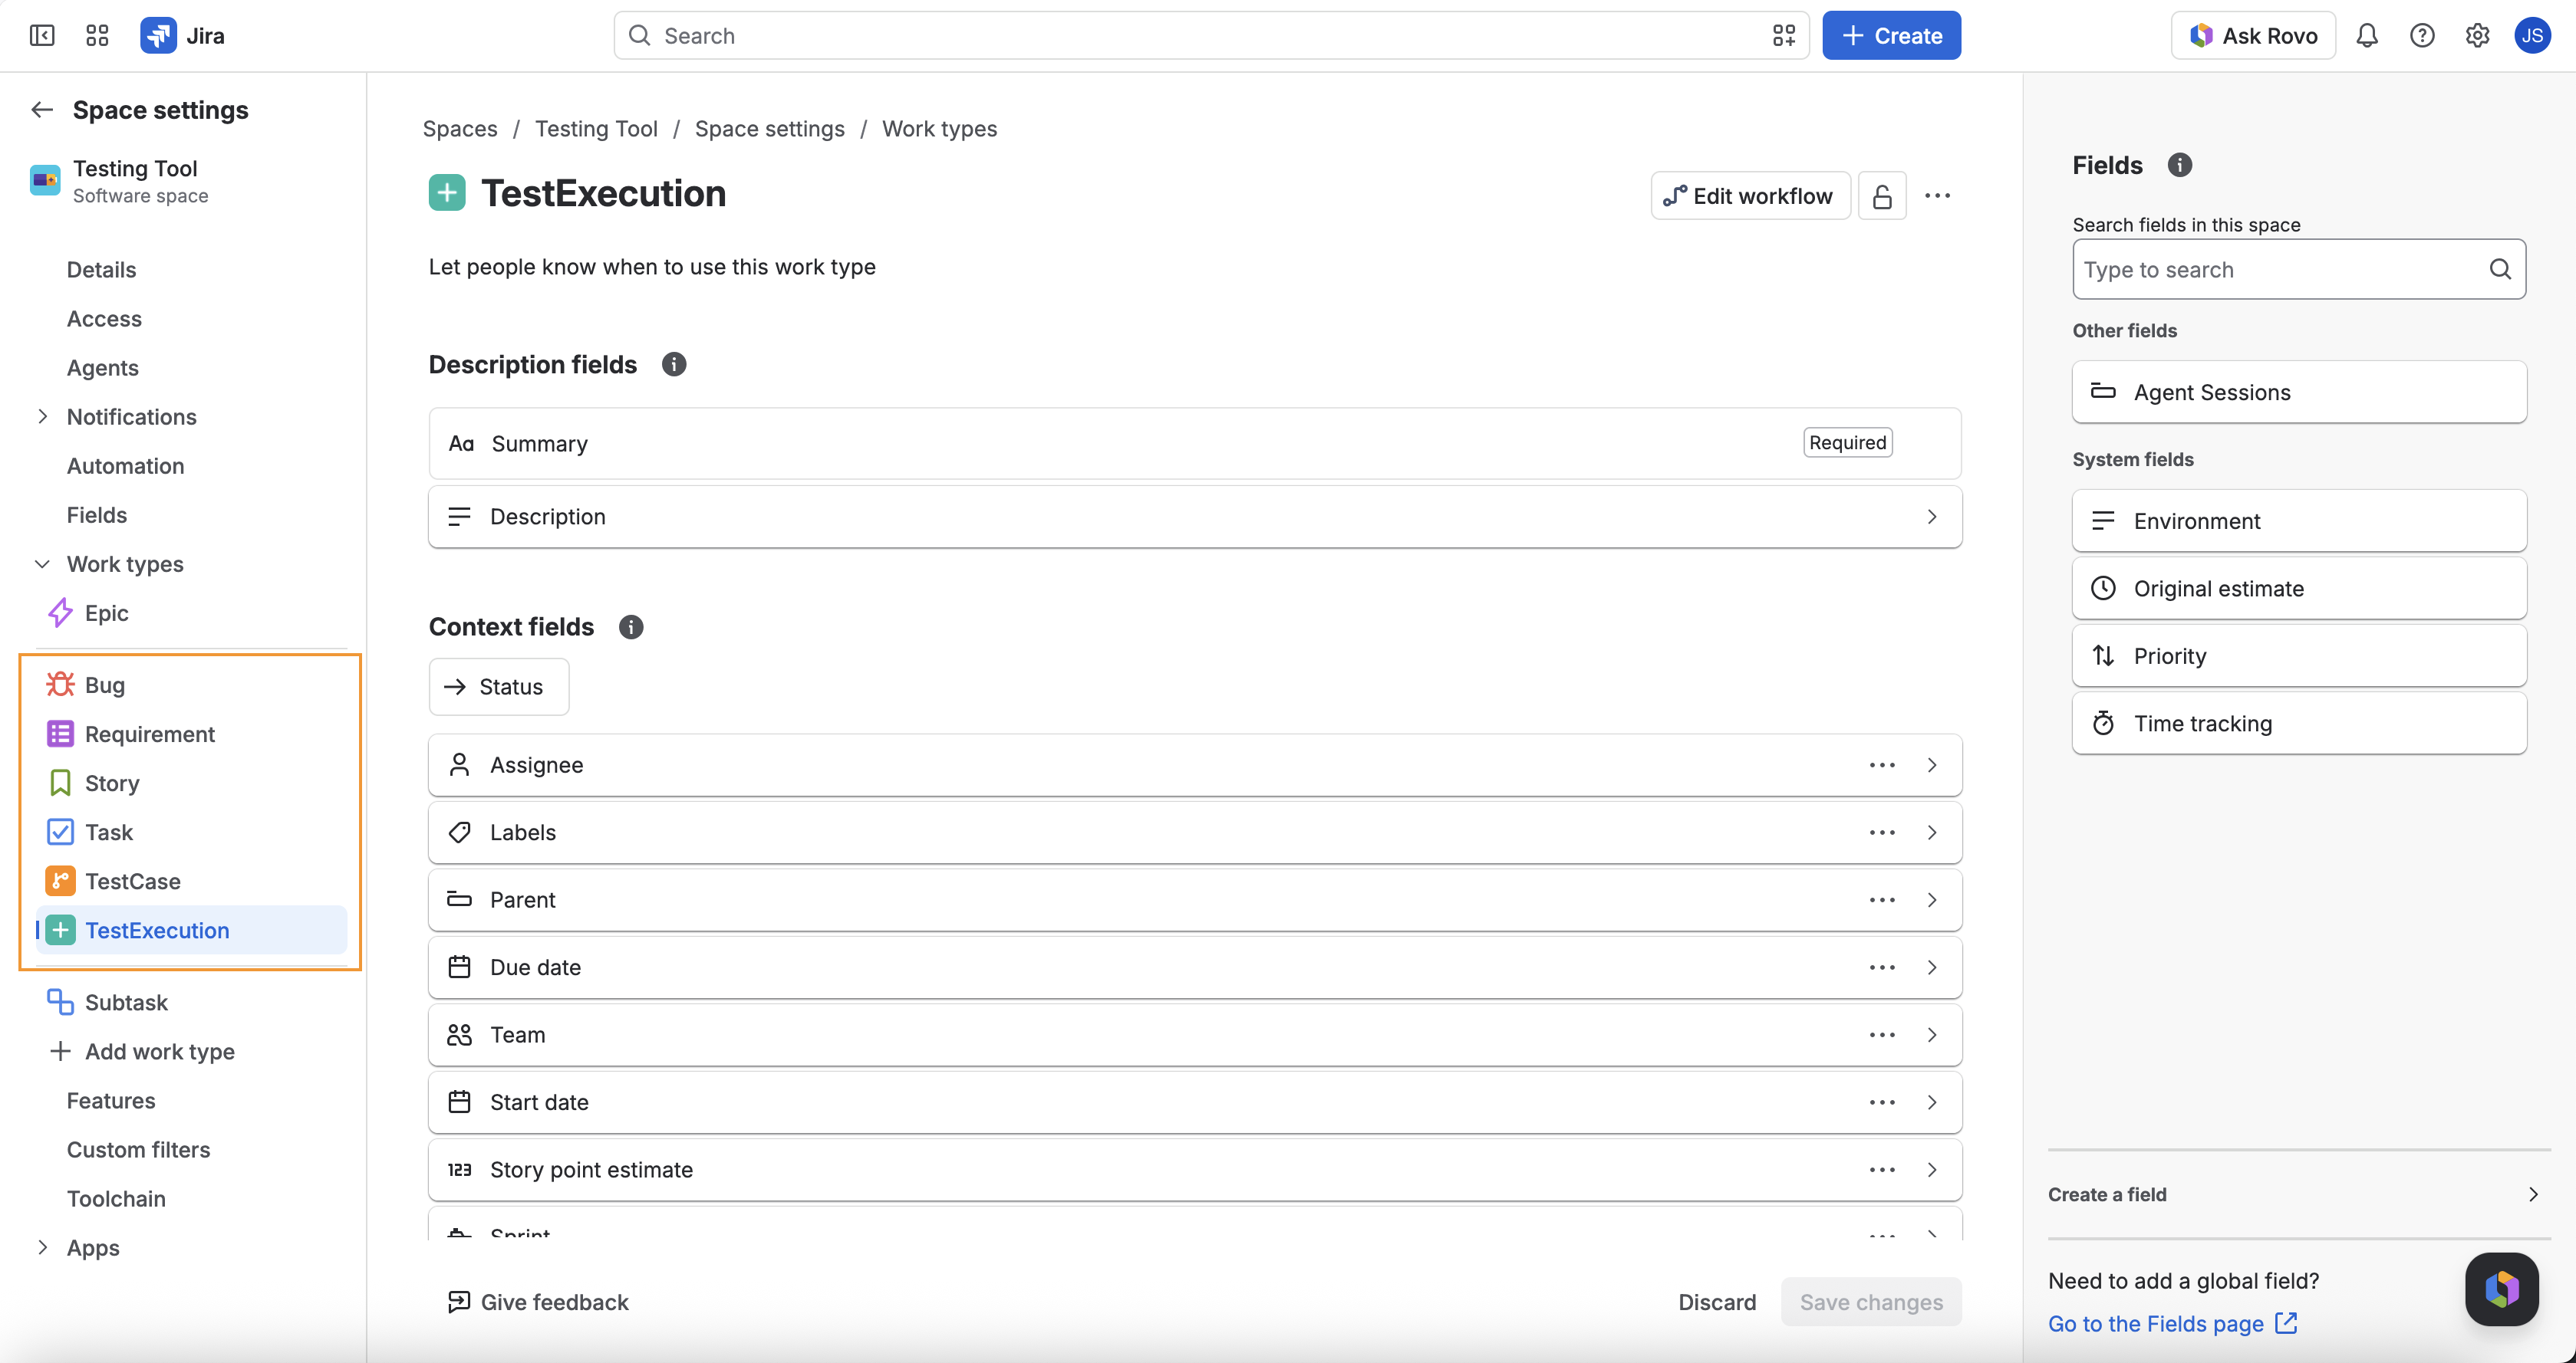Open more options for Due date field
This screenshot has height=1363, width=2576.
1881,967
